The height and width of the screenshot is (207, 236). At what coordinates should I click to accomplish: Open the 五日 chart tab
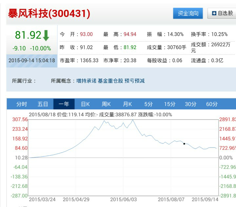pos(43,104)
